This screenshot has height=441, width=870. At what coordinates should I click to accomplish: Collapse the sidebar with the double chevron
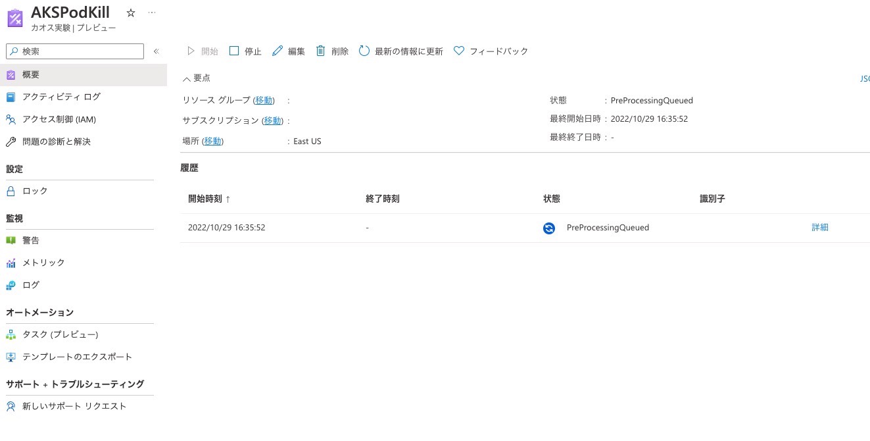(157, 51)
